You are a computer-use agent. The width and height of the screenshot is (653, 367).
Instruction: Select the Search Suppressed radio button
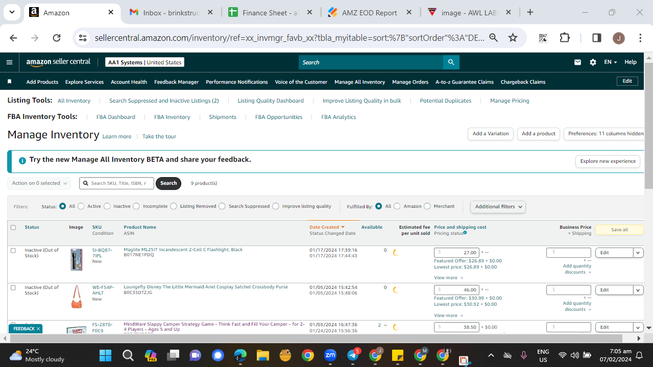point(222,206)
